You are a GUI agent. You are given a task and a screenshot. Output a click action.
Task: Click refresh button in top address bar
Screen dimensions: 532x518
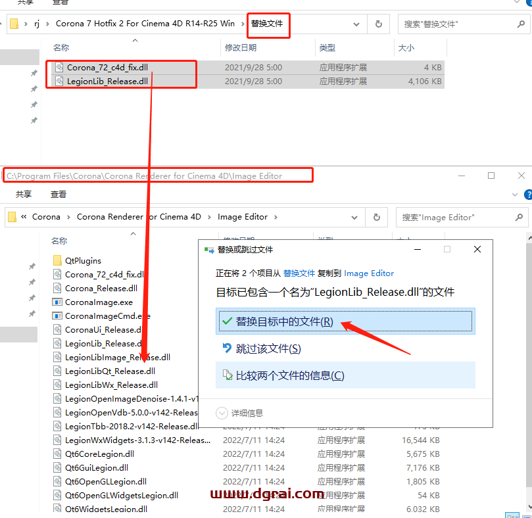click(x=378, y=24)
